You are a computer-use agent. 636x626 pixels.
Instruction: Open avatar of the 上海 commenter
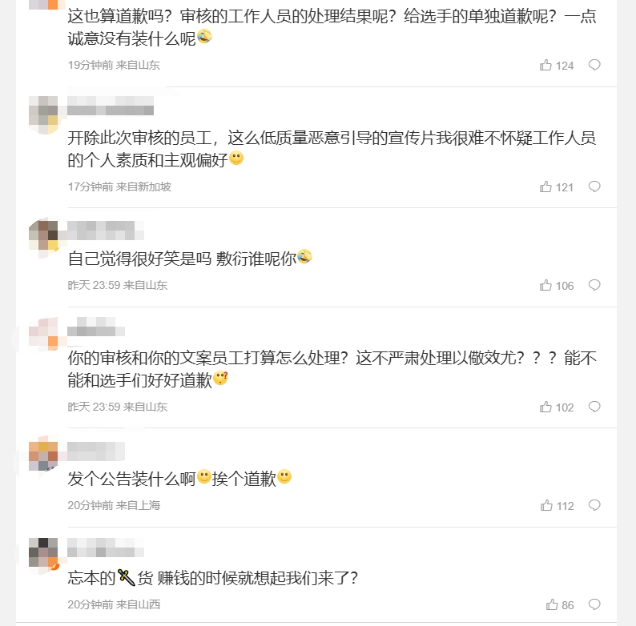click(42, 455)
